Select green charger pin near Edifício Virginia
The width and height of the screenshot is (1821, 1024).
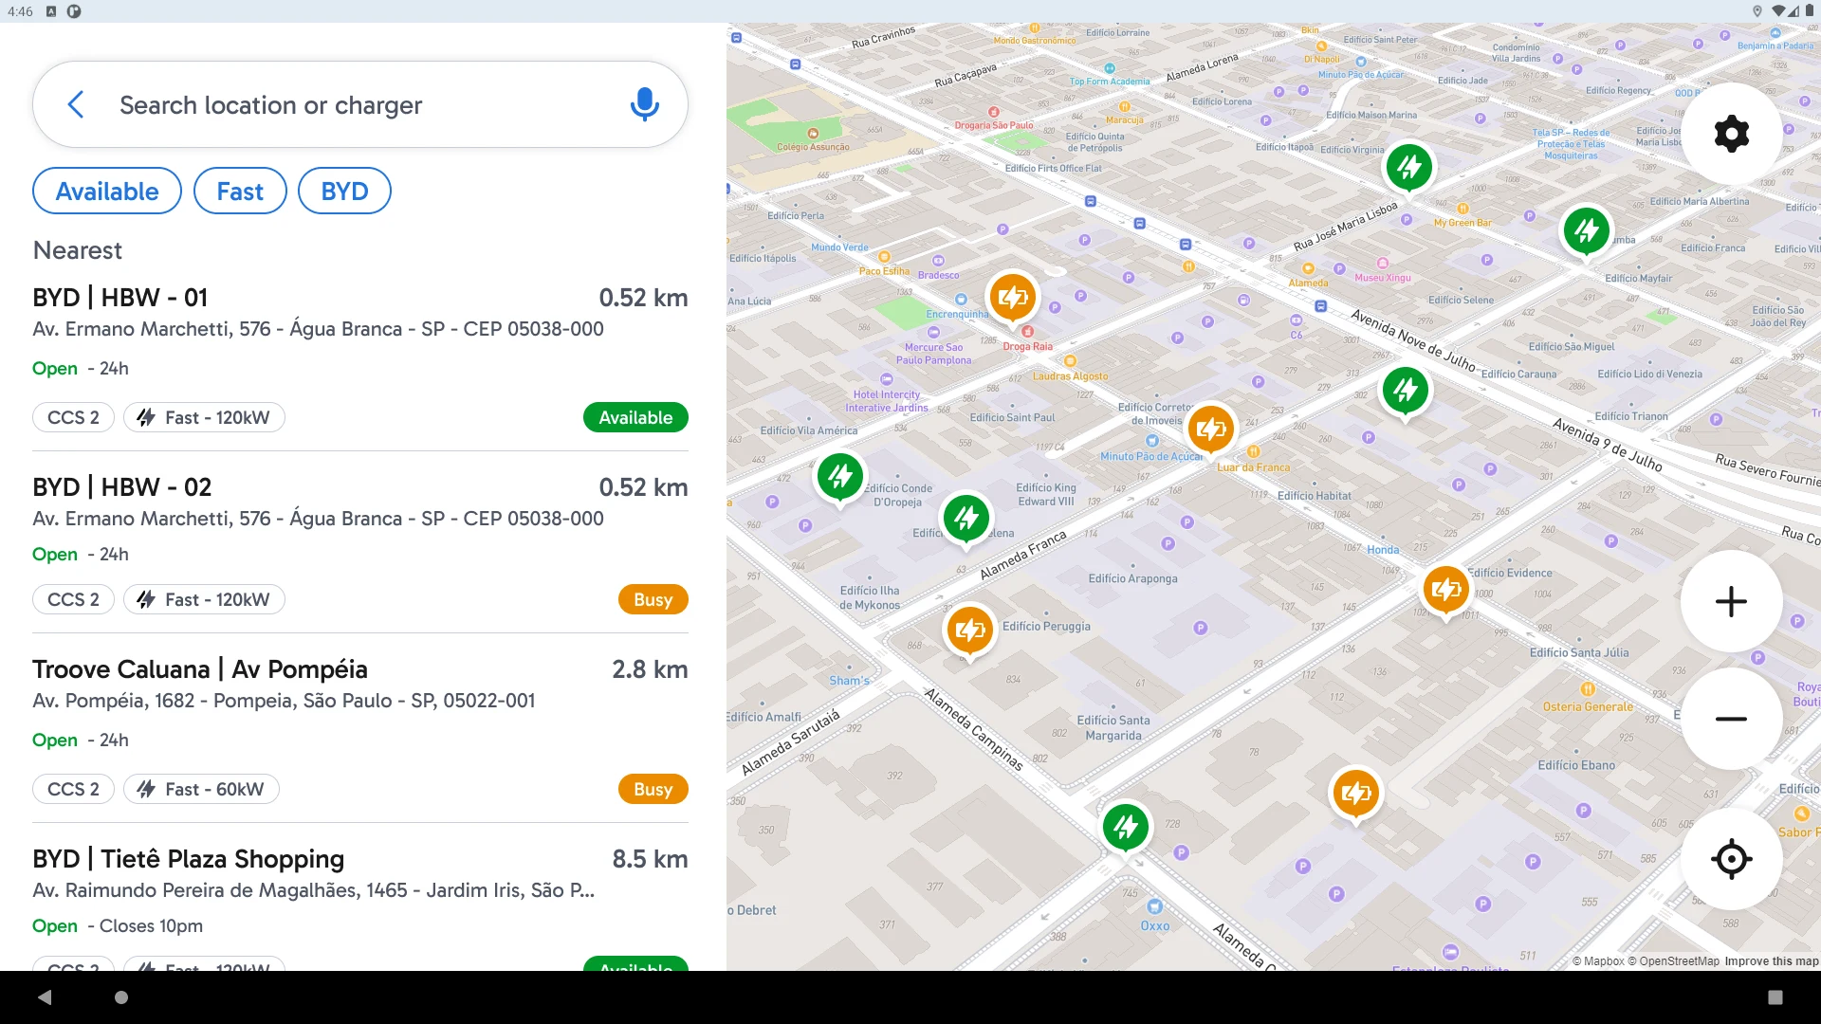[1409, 168]
